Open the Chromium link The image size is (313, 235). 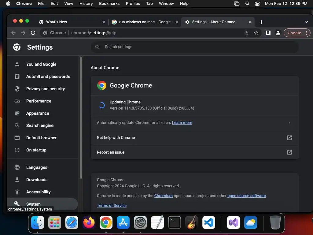[163, 196]
